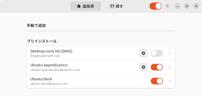Minimize the extensions window
The image size is (202, 96).
178,6
